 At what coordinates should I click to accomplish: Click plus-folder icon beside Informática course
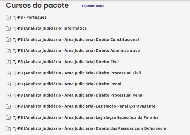pos(8,29)
